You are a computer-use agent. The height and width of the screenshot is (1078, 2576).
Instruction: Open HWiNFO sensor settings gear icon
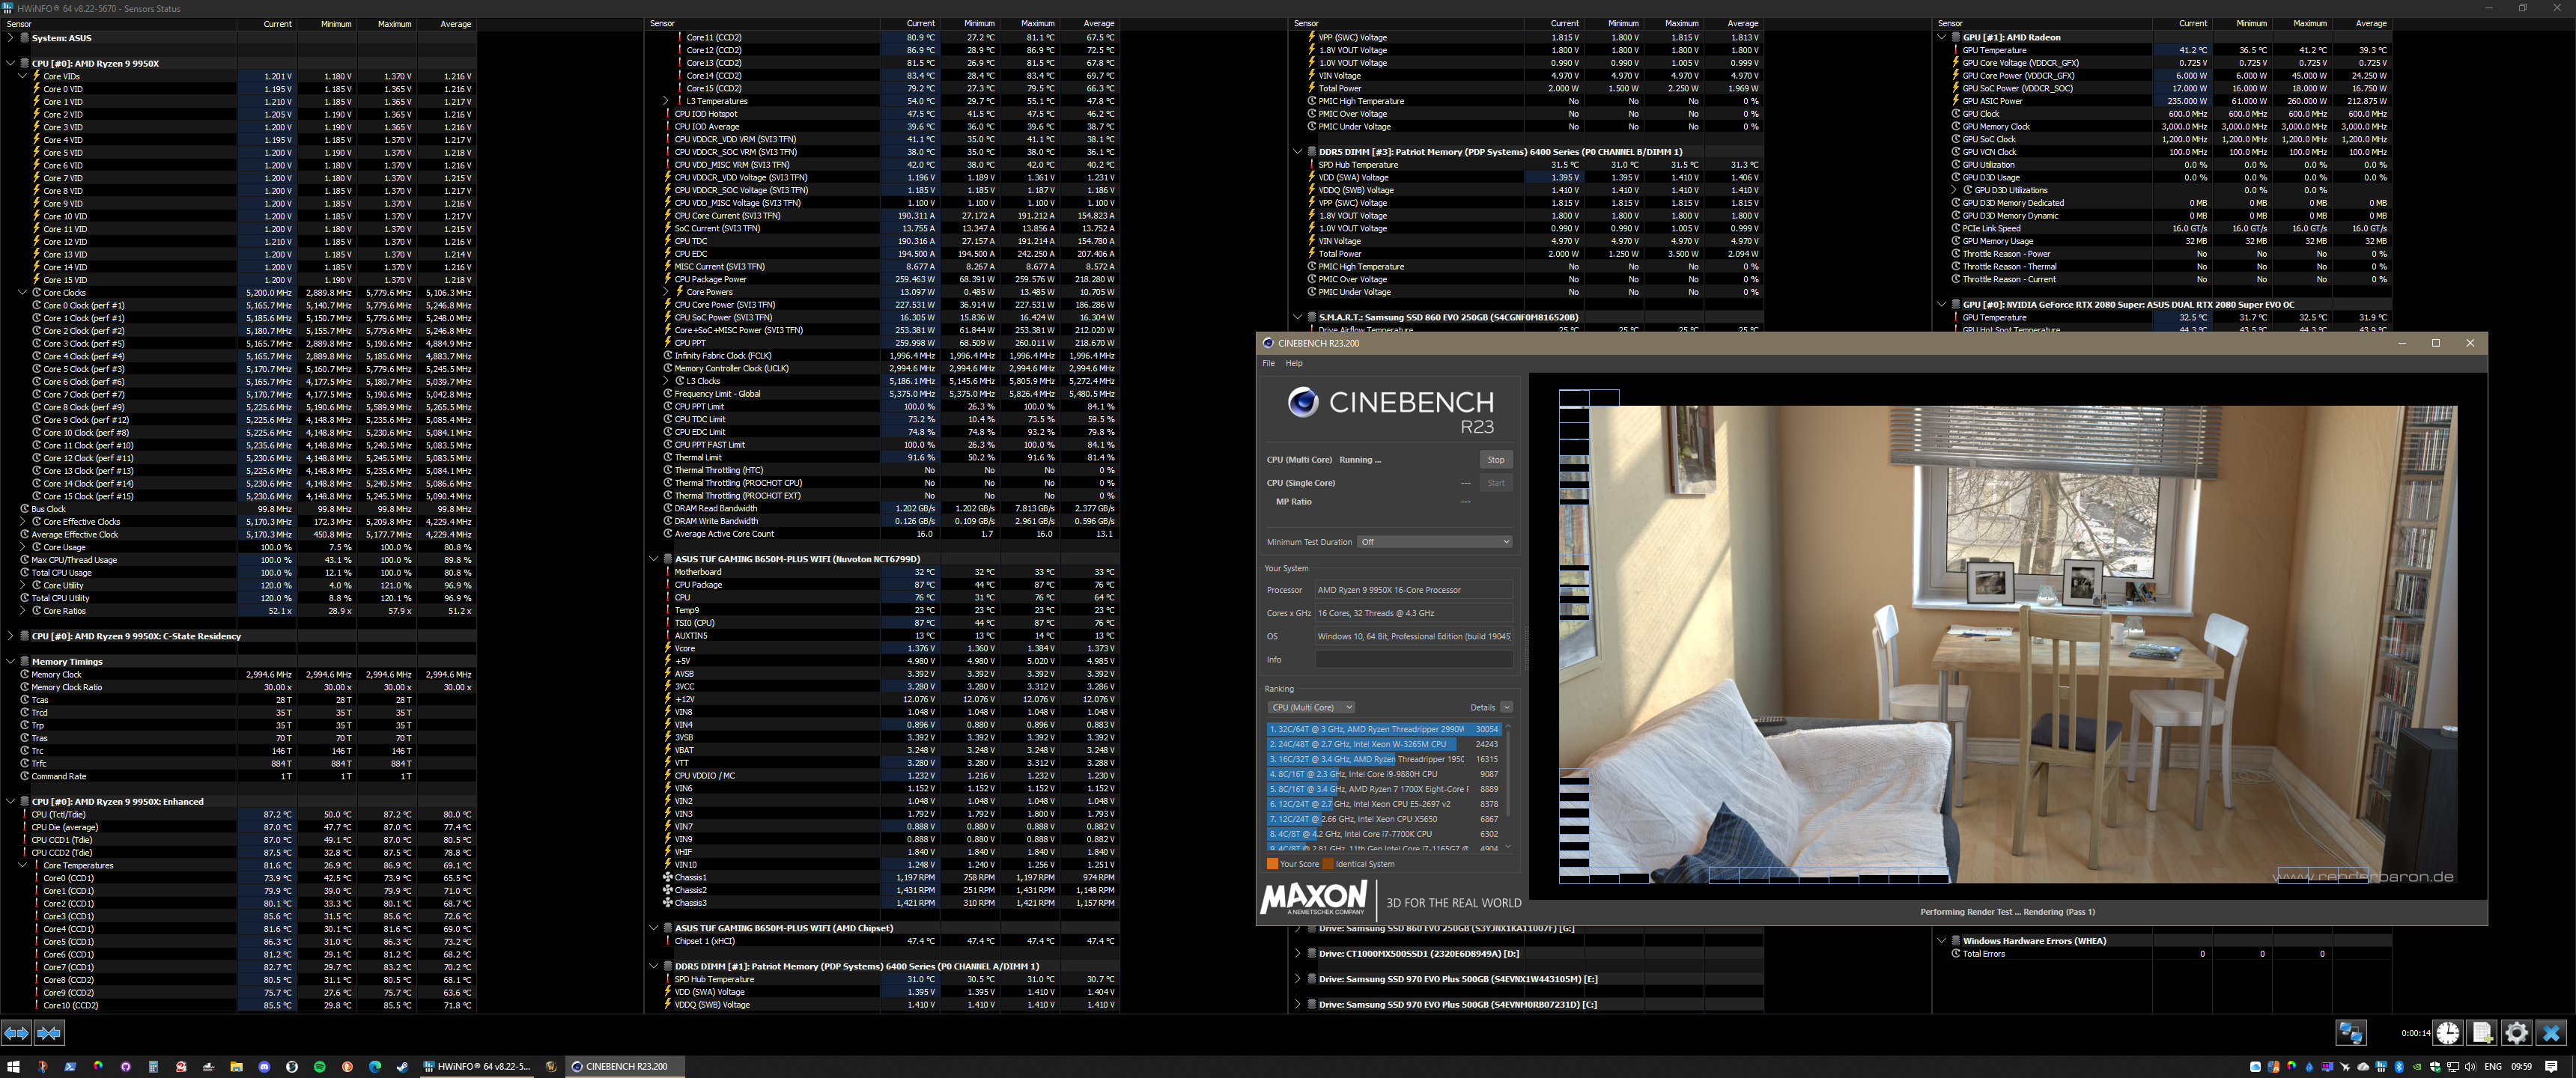(x=2517, y=1033)
